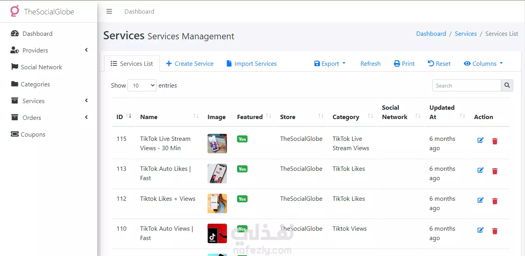
Task: Click 'Tiktok Views' category cell
Action: coord(350,229)
